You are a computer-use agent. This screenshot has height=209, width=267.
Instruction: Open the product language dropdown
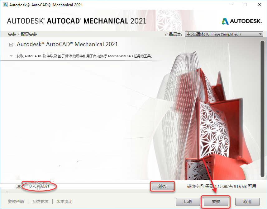224,34
